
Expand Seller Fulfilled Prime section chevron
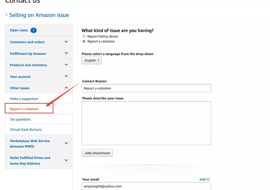66,160
